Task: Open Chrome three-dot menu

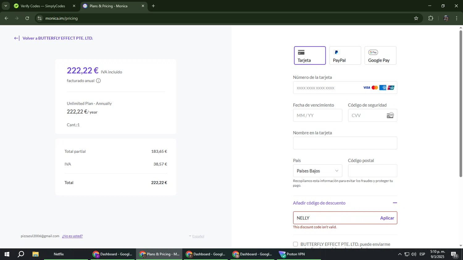Action: [457, 18]
